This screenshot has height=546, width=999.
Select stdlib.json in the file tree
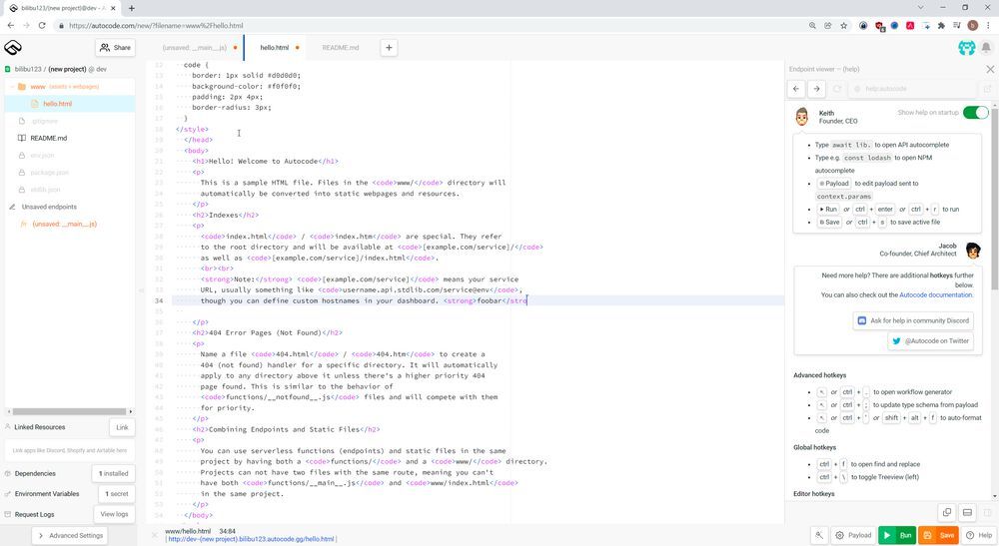click(46, 190)
